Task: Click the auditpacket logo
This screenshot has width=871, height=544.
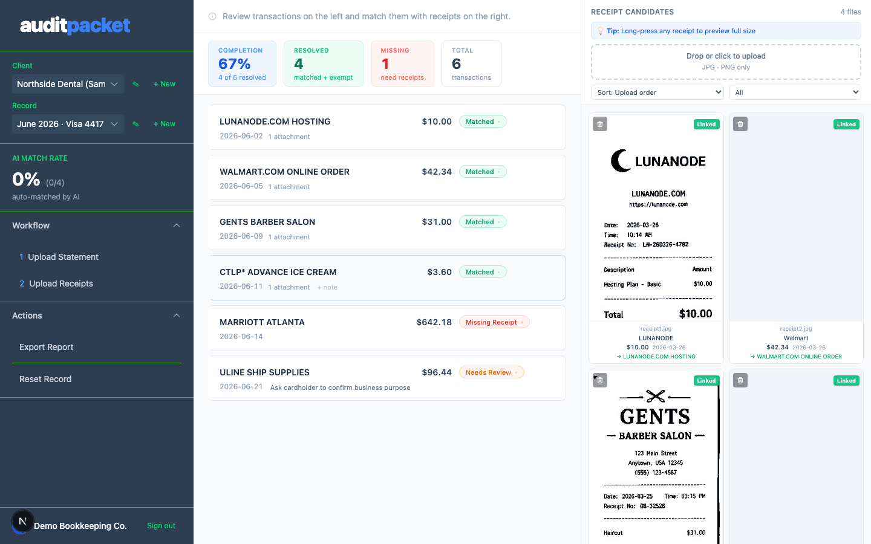Action: (75, 25)
